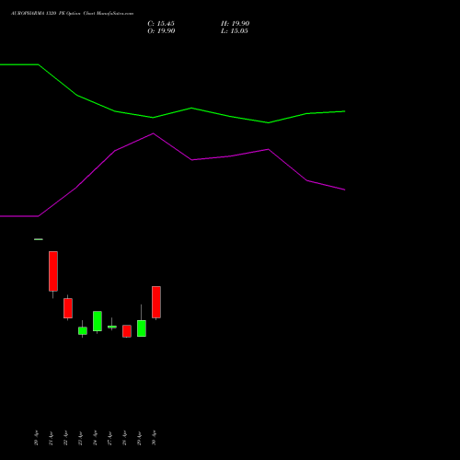460x460 pixels.
Task: Click the red candle on 28 Apr
Action: tap(127, 331)
